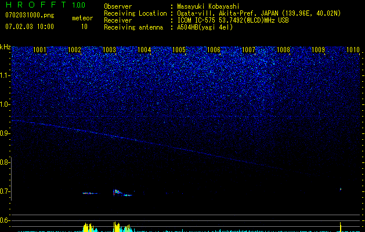Click the 1005 time marker
The height and width of the screenshot is (232, 365).
tap(179, 50)
